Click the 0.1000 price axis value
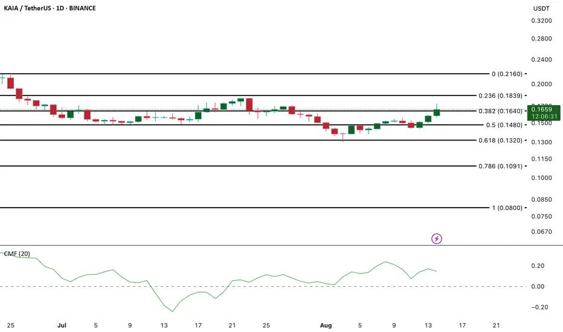This screenshot has width=563, height=332. click(x=541, y=177)
